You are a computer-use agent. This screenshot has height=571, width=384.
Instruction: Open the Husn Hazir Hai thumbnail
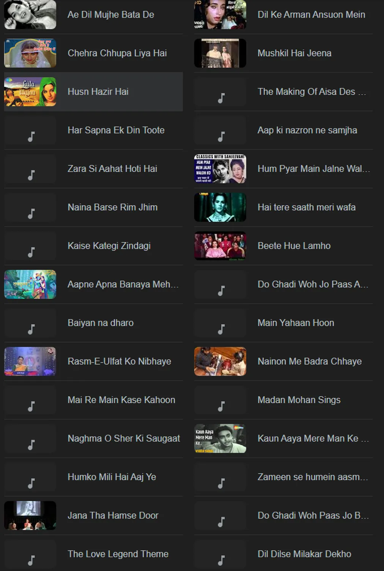(x=30, y=92)
